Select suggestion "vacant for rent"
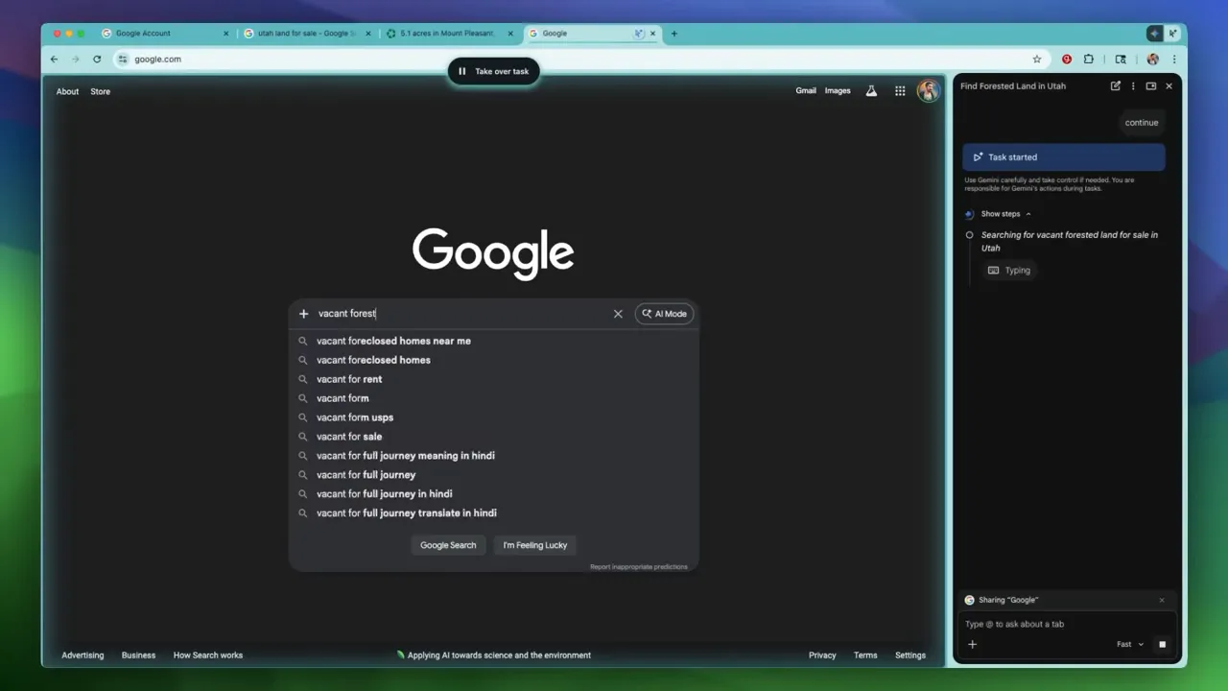This screenshot has width=1228, height=691. tap(494, 379)
